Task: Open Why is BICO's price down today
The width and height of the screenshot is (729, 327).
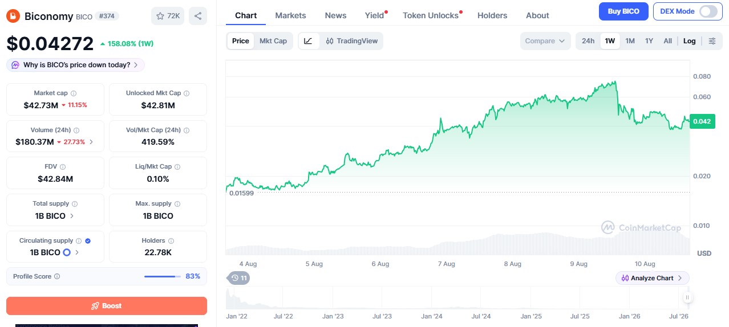Action: (x=75, y=65)
